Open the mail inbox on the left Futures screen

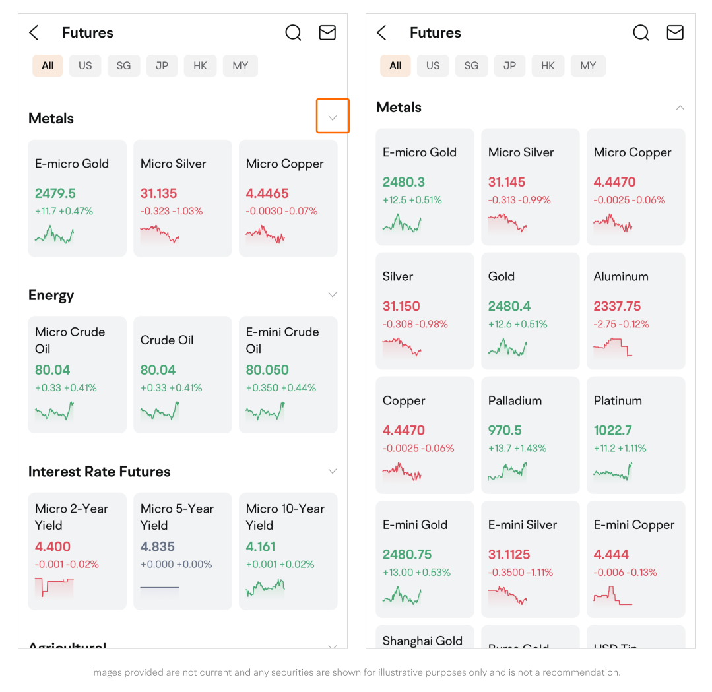(327, 33)
